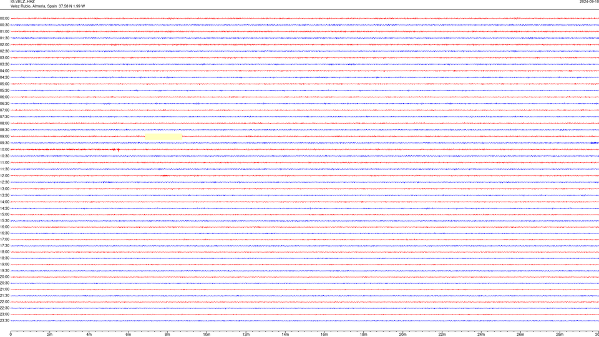Select the 05:00 time label
This screenshot has height=337, width=599.
coord(4,84)
